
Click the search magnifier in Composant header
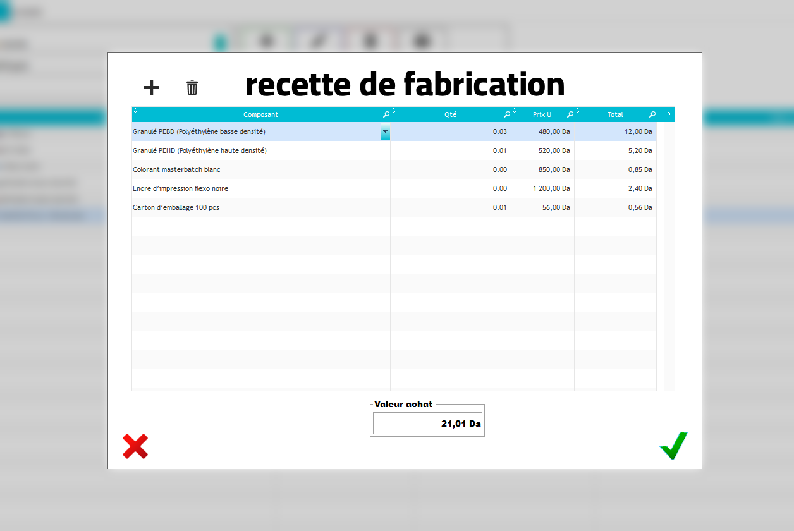coord(386,114)
